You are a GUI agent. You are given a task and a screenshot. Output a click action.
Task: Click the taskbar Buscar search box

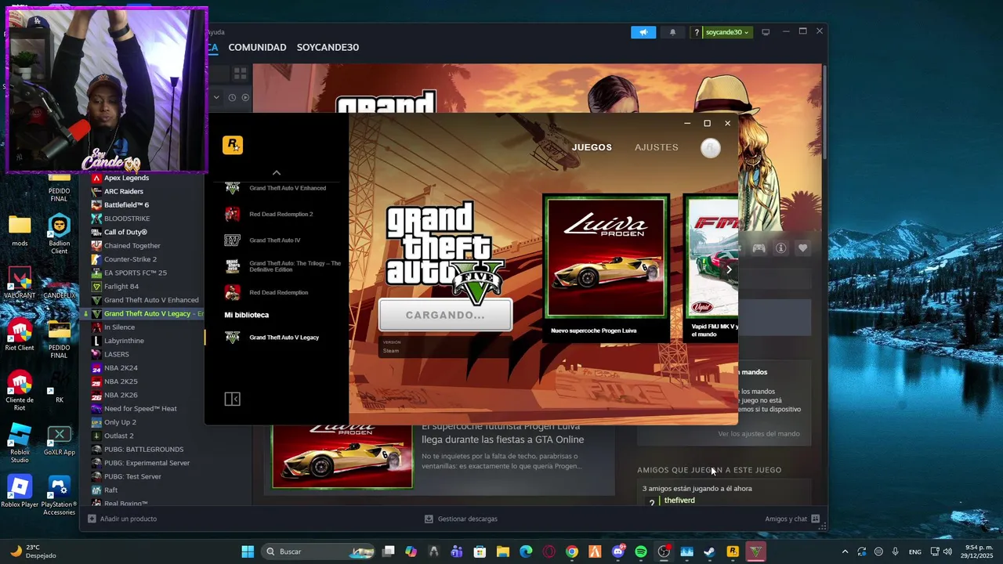pyautogui.click(x=318, y=551)
